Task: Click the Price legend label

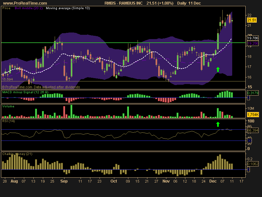Action: [x=6, y=8]
